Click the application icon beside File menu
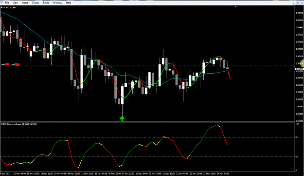Screen dimensions: 304x176 point(1,3)
